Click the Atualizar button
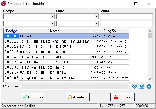The width and height of the screenshot is (156, 109). (78, 97)
